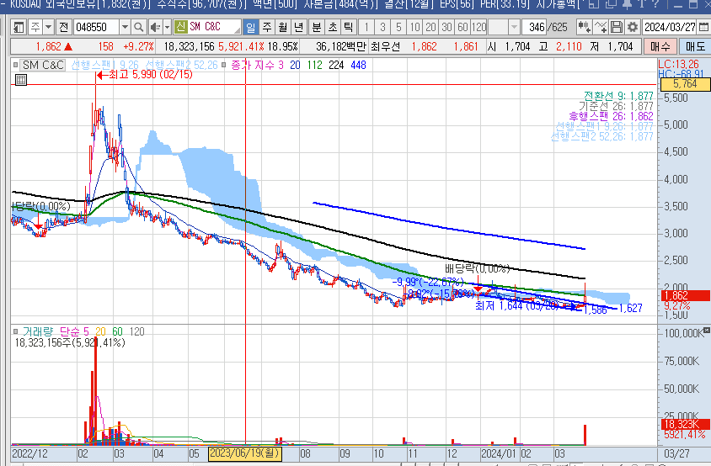Select the 월 monthly chart period
Screen dimensions: 711x466
[x=283, y=27]
